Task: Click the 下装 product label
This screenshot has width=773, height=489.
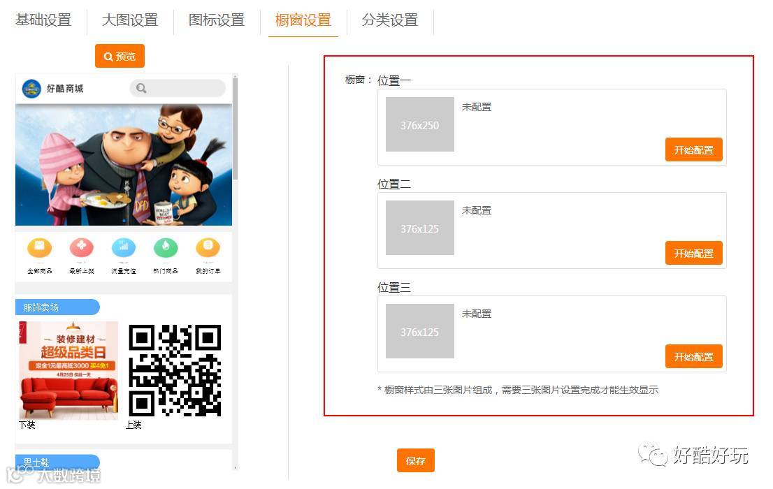Action: tap(27, 425)
